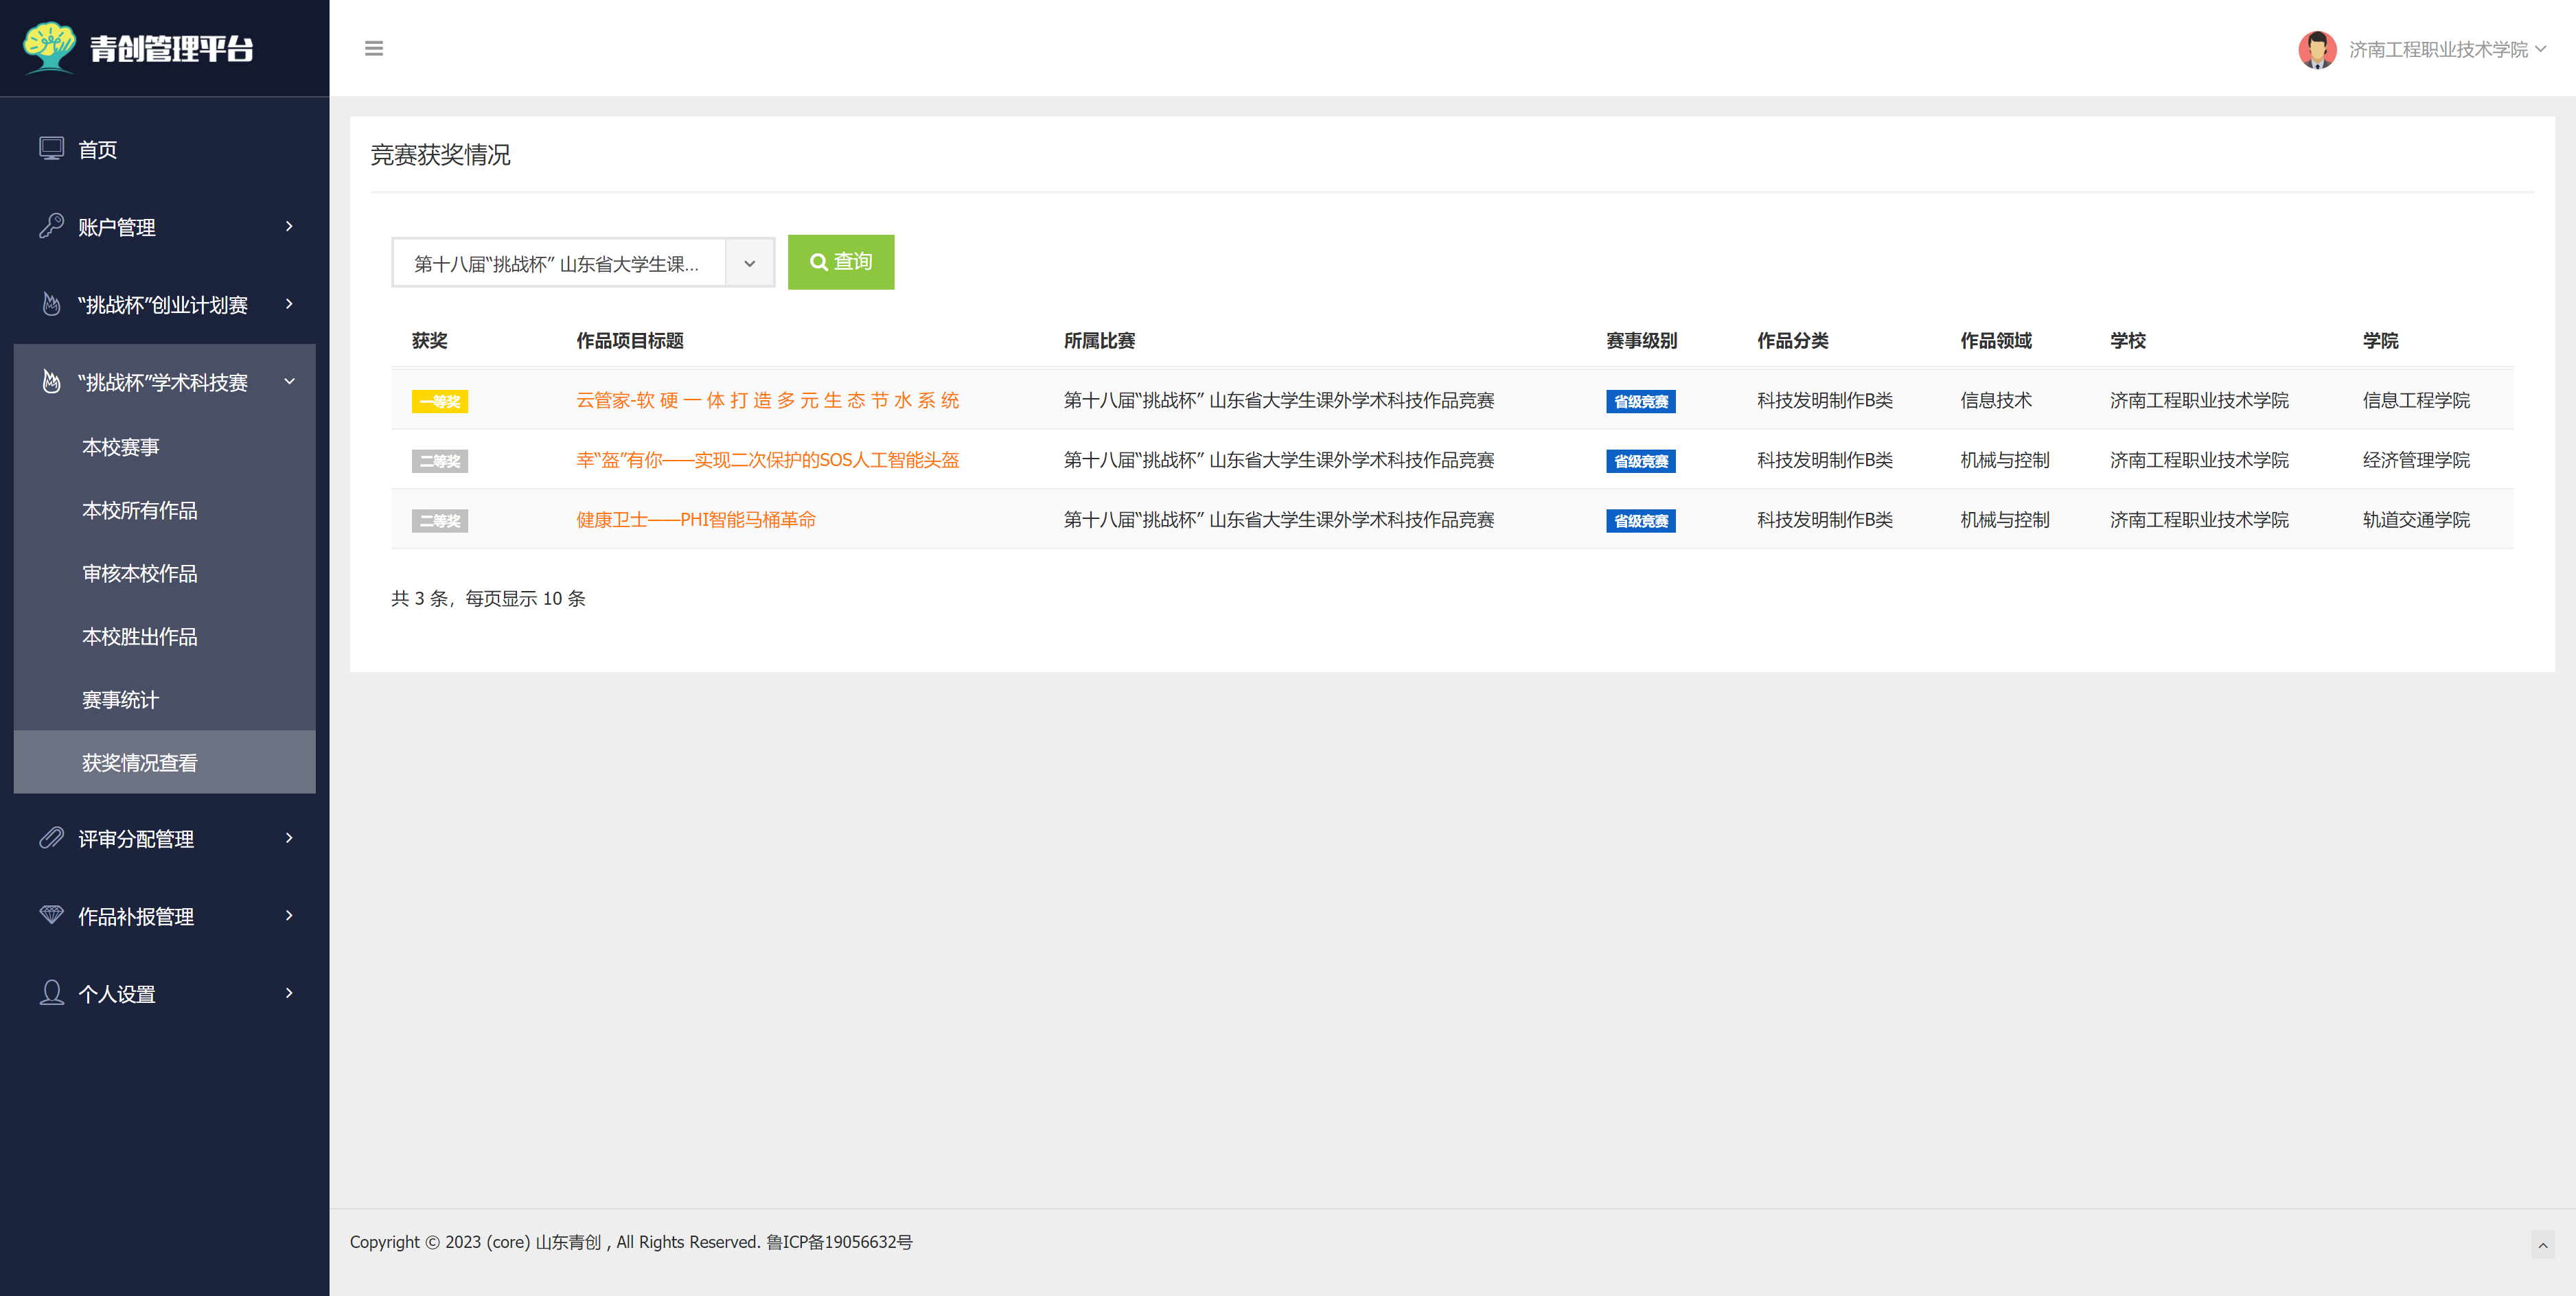Click the 竞赛获奖情况 page heading
This screenshot has height=1296, width=2576.
coord(440,155)
